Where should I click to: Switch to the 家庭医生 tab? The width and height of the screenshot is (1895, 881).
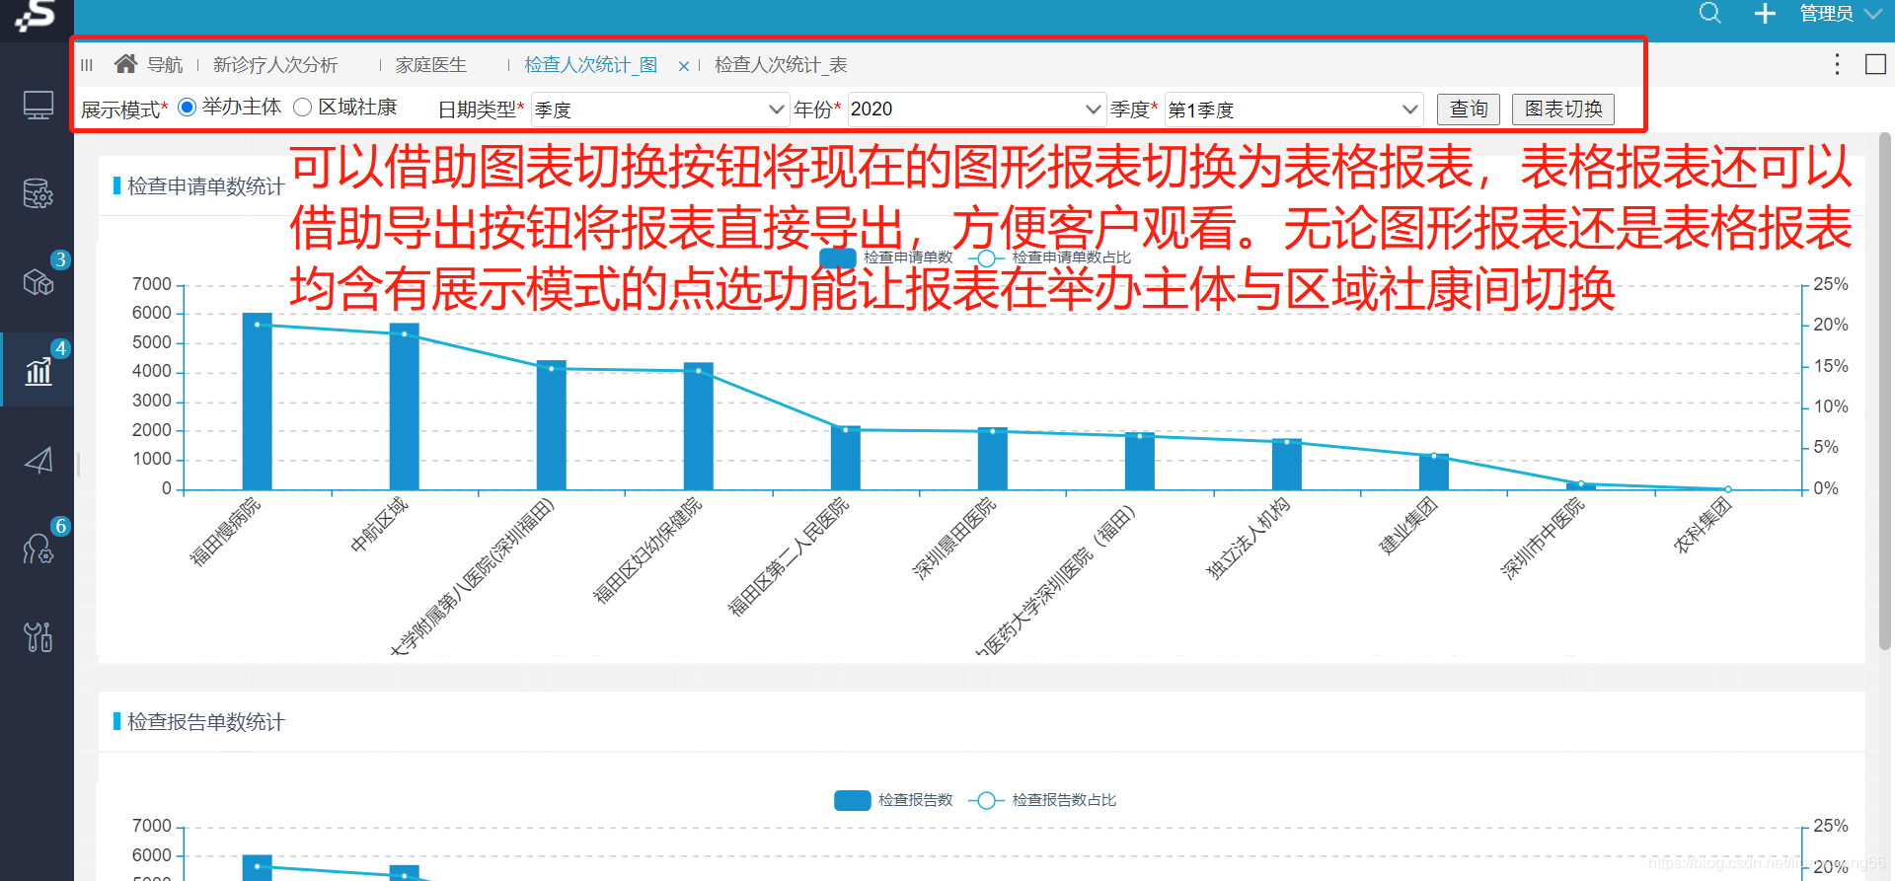(431, 65)
